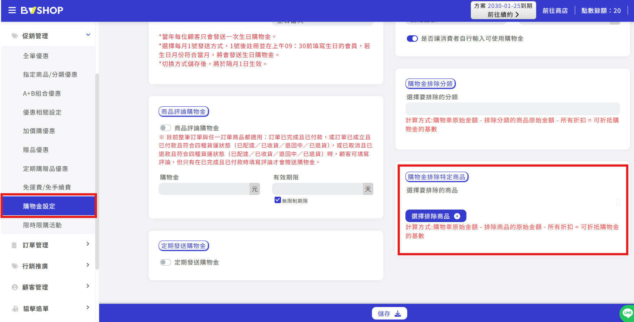
Task: Open the 選擇要排除的分類 dropdown field
Action: (512, 109)
